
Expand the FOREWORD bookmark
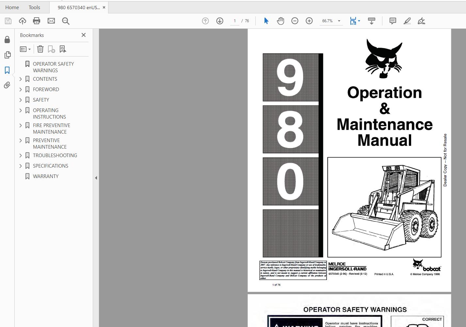pos(21,90)
